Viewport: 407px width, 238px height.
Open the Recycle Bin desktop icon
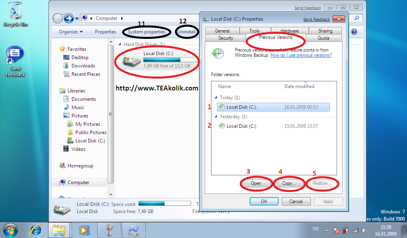[16, 14]
